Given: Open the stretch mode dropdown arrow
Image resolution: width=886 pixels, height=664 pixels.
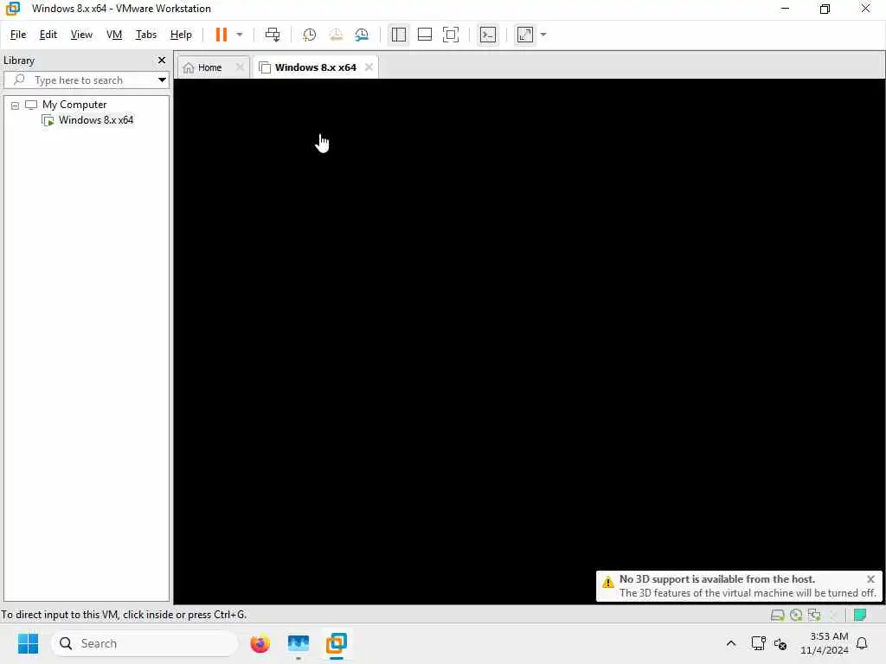Looking at the screenshot, I should (x=543, y=35).
